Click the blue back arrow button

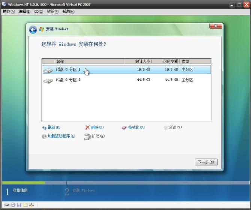tap(33, 30)
